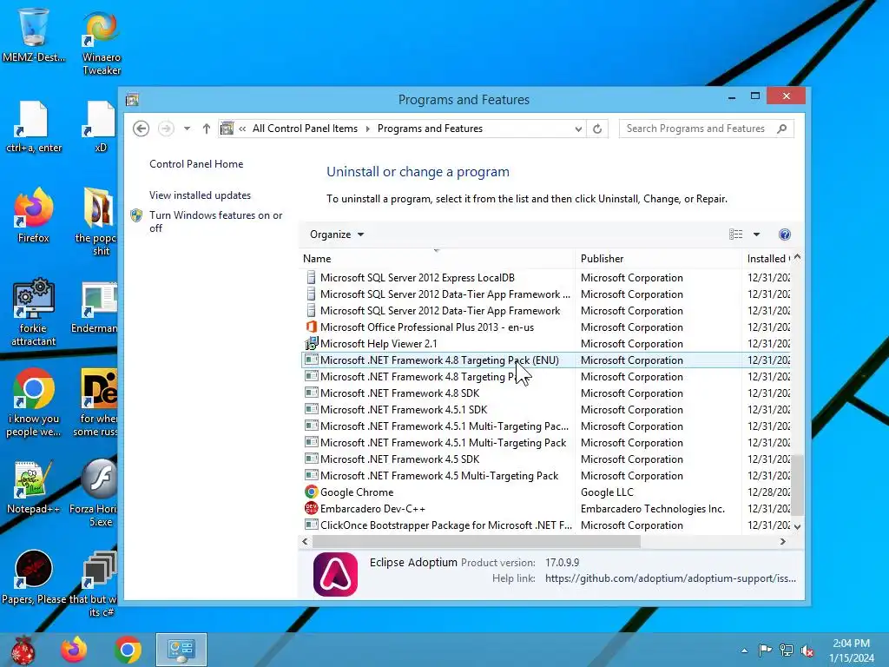The height and width of the screenshot is (667, 889).
Task: Open the MEMZ-Dest recycle bin desktop icon
Action: pyautogui.click(x=34, y=35)
